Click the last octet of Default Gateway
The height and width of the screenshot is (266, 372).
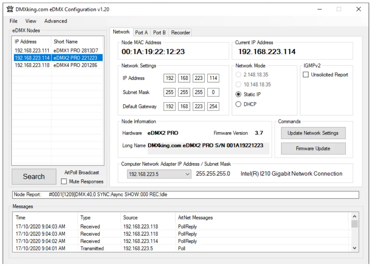[213, 106]
